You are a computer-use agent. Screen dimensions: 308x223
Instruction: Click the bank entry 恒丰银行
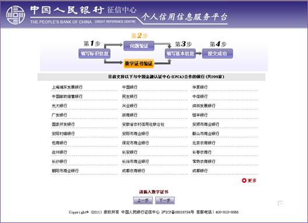(199, 115)
